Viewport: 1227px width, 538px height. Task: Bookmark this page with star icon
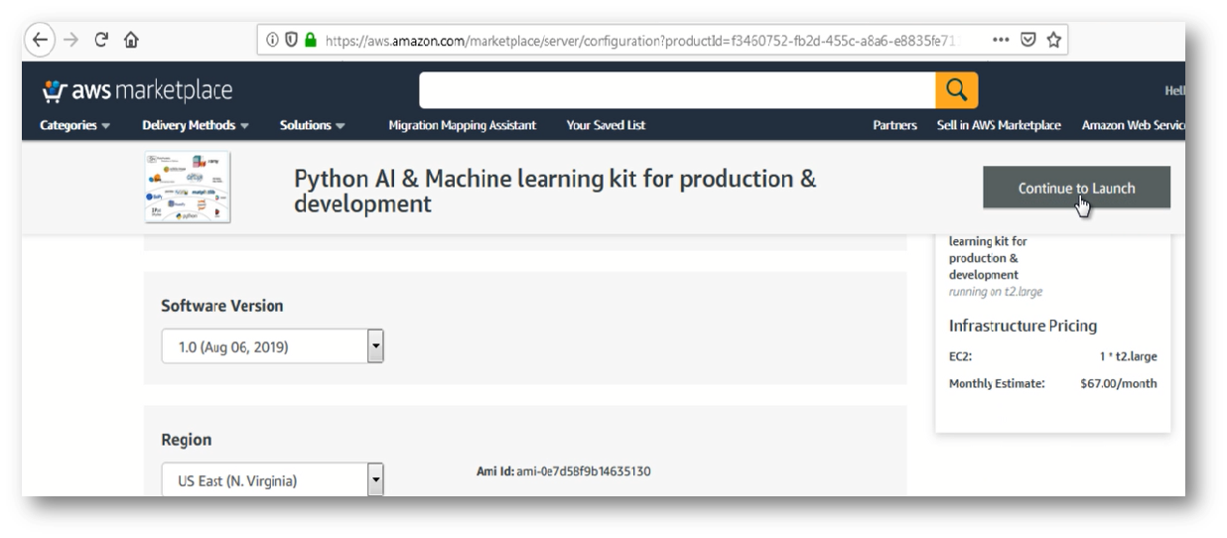[x=1052, y=42]
